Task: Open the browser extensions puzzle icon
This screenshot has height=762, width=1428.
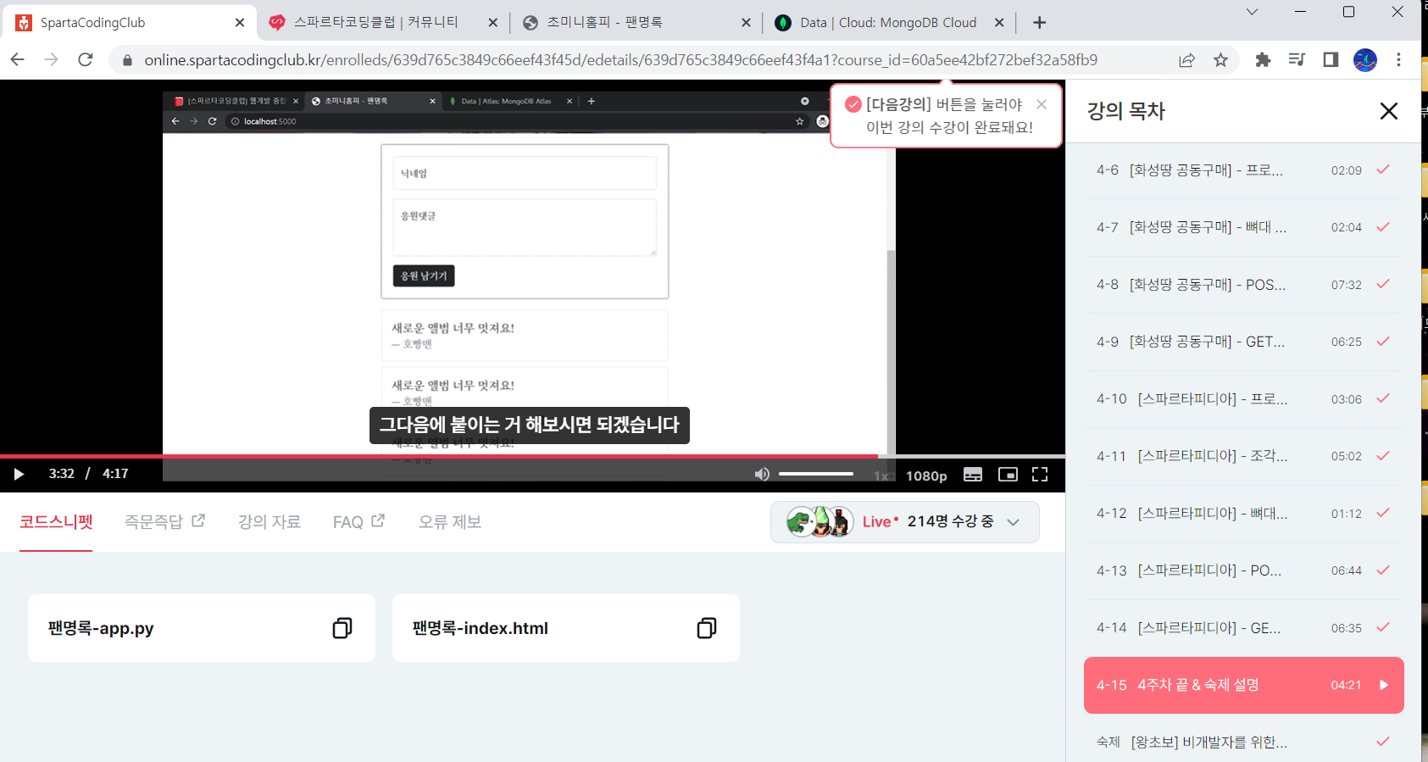Action: coord(1263,59)
